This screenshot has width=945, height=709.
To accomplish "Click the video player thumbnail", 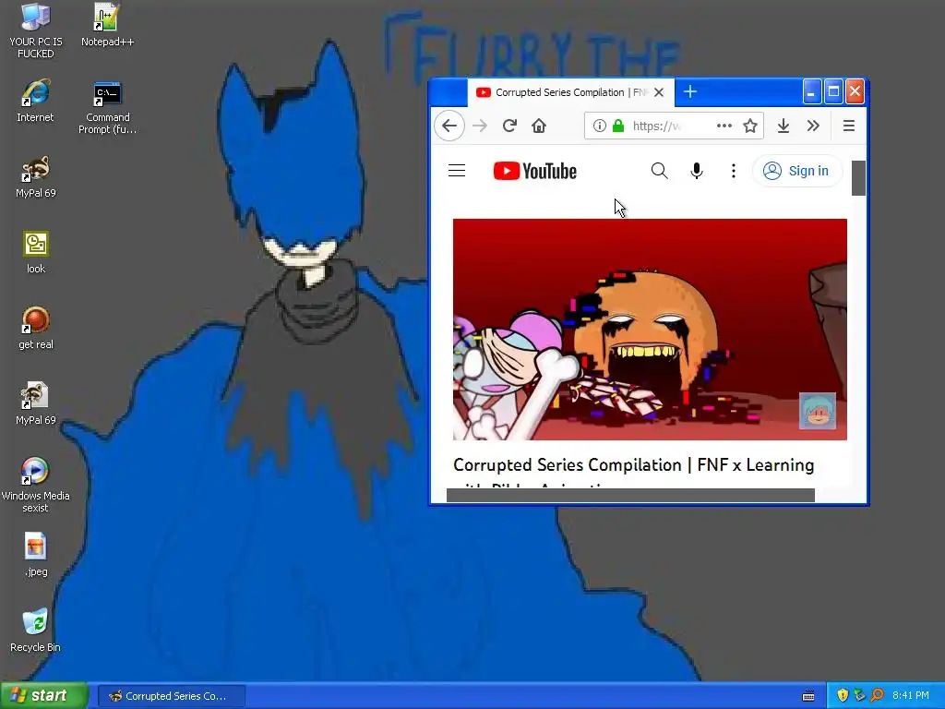I will [x=650, y=330].
